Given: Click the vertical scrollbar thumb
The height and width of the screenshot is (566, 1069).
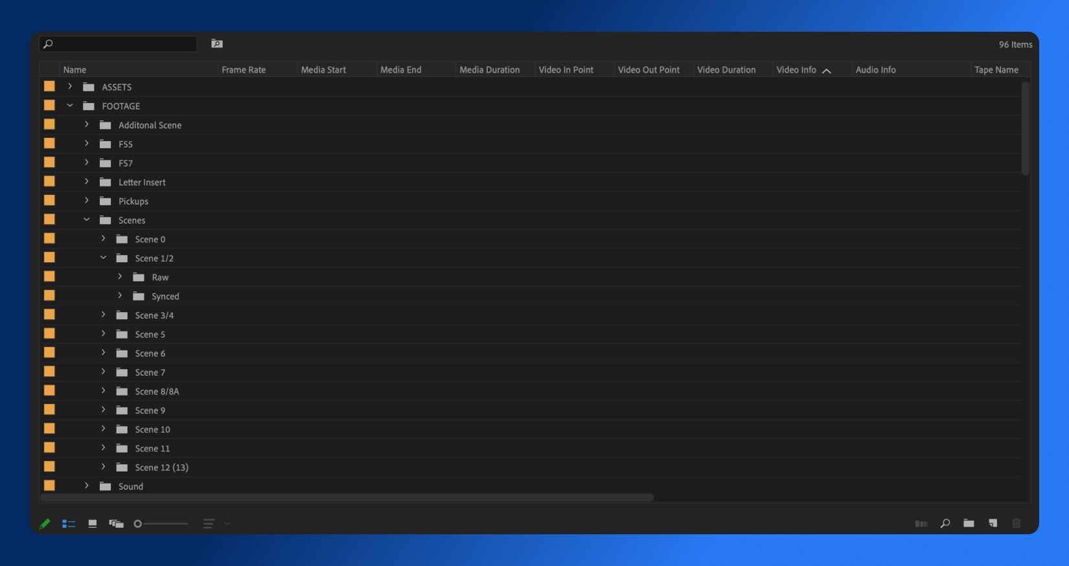Looking at the screenshot, I should pyautogui.click(x=1025, y=128).
